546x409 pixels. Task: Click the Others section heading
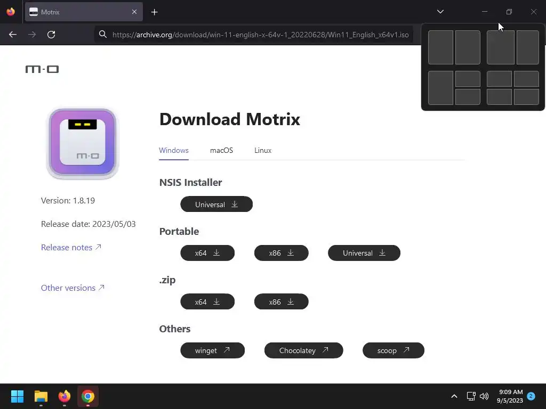click(x=175, y=329)
